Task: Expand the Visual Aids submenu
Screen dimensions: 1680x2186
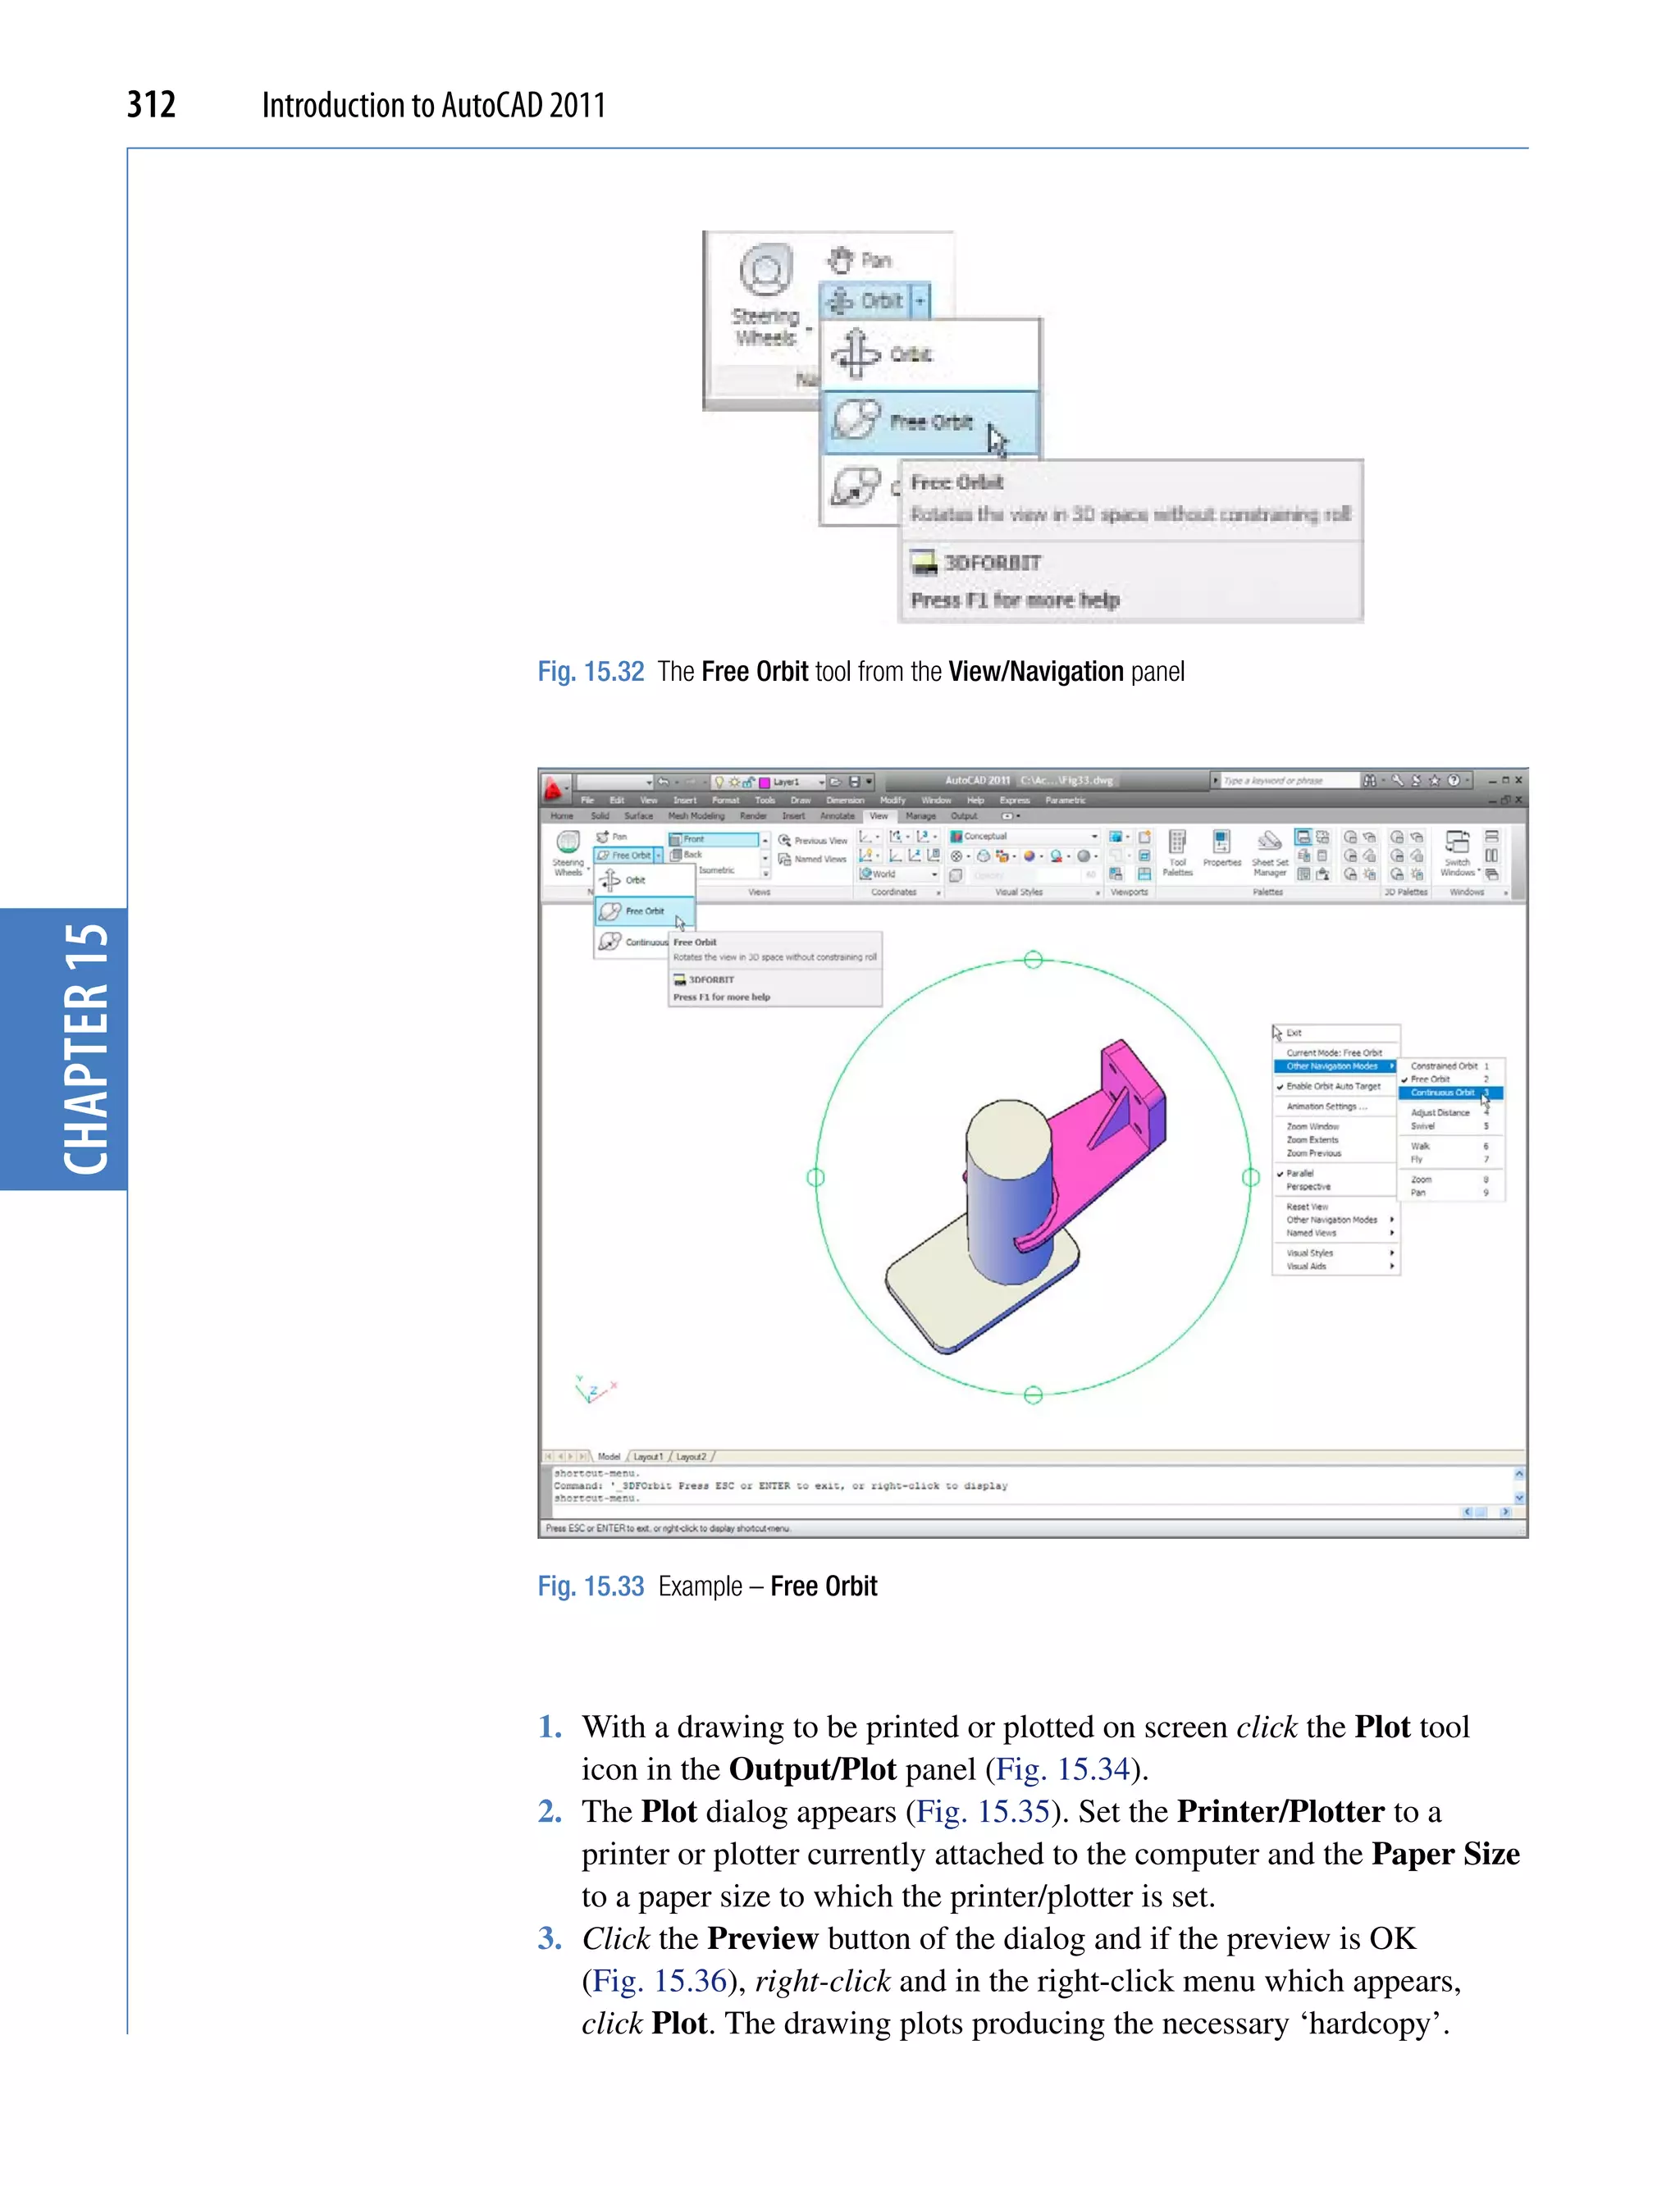Action: 1335,1266
